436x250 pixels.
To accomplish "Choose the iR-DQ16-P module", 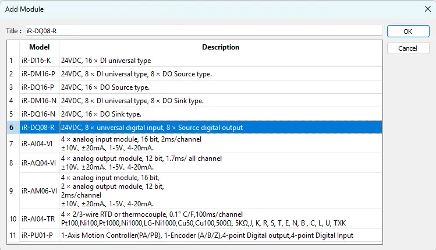I will (39, 87).
